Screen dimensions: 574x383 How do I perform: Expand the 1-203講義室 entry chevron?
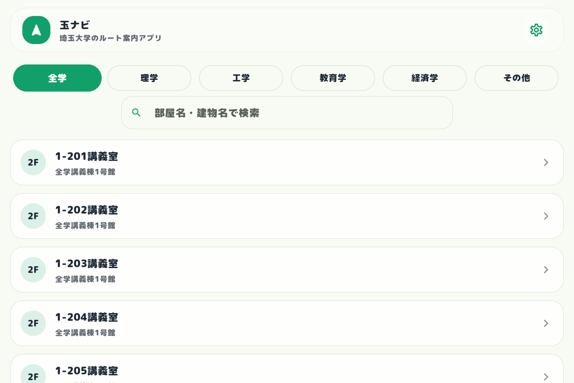click(546, 270)
